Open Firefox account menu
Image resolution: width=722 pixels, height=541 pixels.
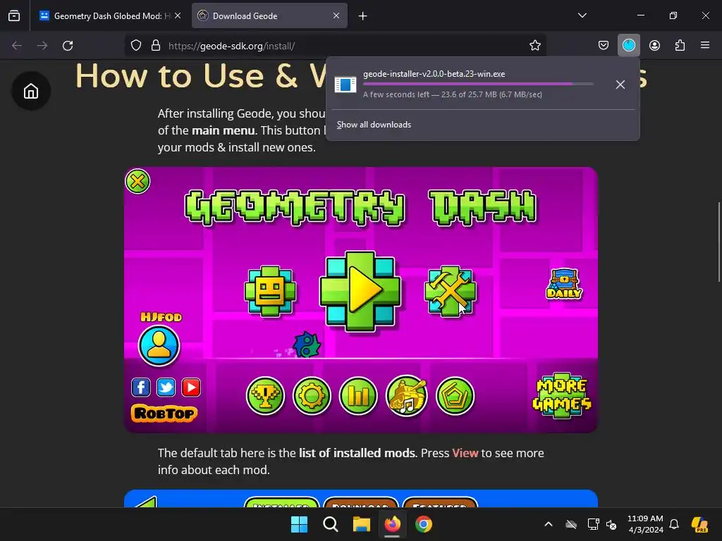(654, 46)
